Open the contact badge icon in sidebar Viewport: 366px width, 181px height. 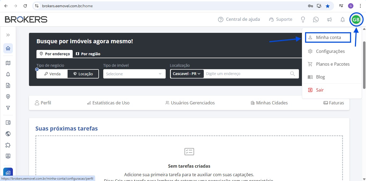coord(8,156)
